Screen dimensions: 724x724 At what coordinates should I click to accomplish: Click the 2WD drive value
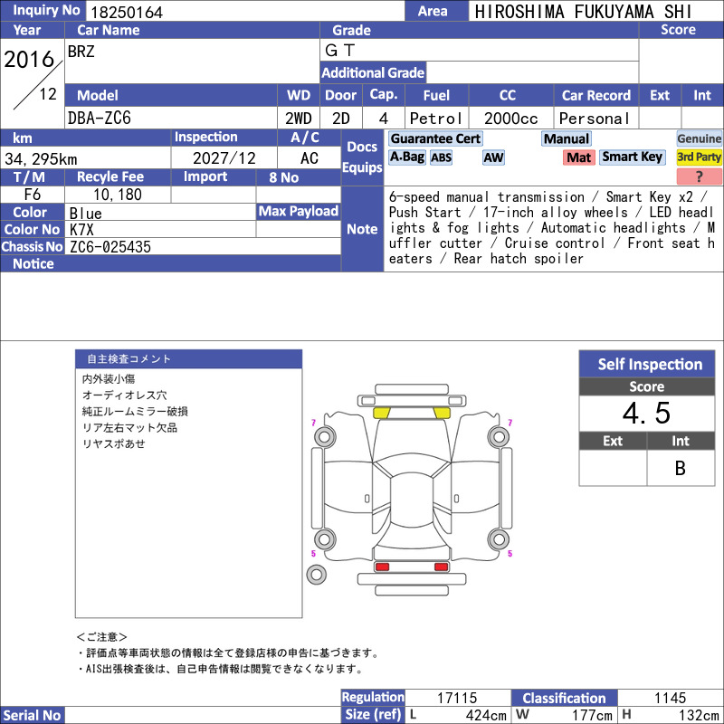click(299, 119)
